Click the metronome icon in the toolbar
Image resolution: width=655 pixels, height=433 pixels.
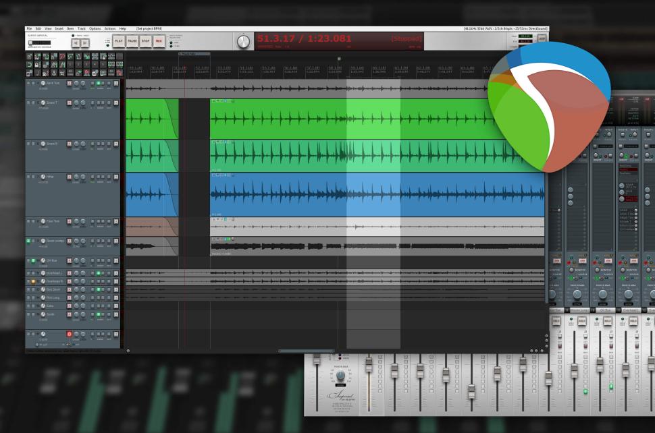78,56
